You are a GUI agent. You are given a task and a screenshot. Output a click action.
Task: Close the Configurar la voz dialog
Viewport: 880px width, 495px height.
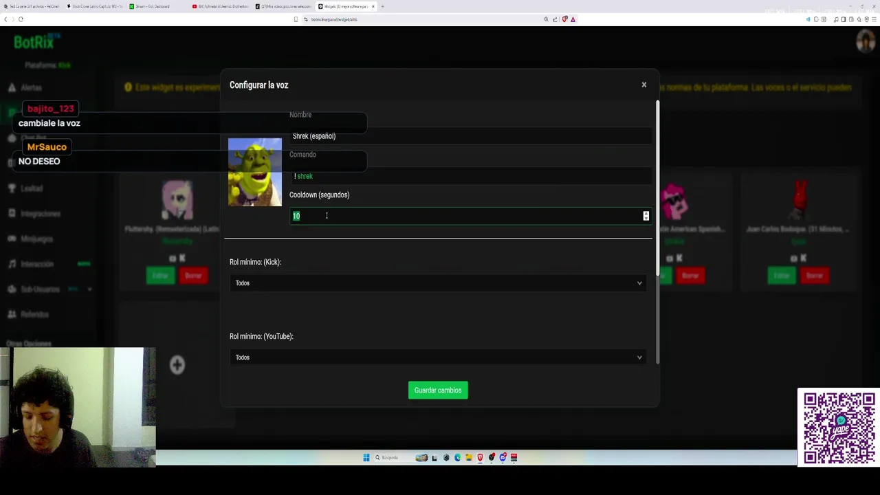[644, 85]
